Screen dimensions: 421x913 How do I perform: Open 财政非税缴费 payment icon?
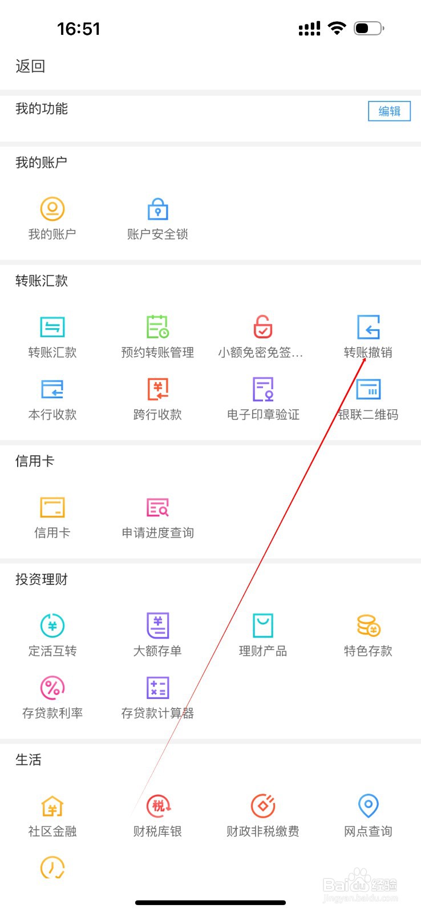click(263, 806)
